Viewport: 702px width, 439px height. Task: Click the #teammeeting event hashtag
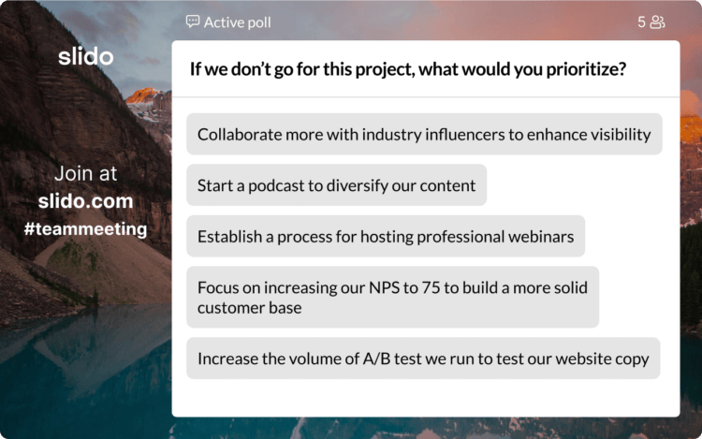click(85, 228)
